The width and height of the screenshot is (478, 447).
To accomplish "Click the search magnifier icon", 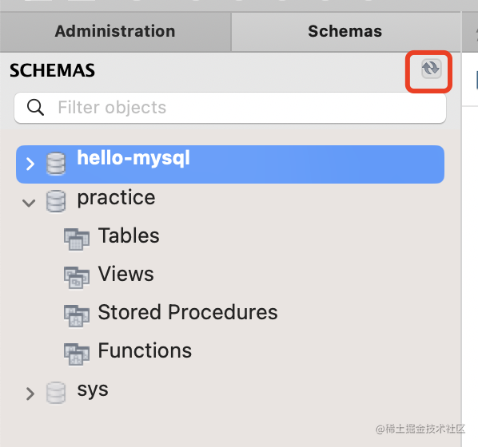I will pyautogui.click(x=35, y=108).
